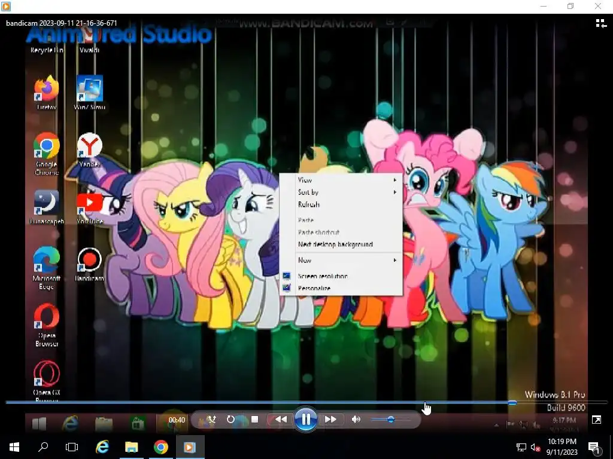Viewport: 613px width, 459px height.
Task: Open Google Chrome from Windows 10 taskbar
Action: pos(160,447)
